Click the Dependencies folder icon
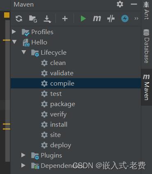The width and height of the screenshot is (152, 174). [35, 166]
